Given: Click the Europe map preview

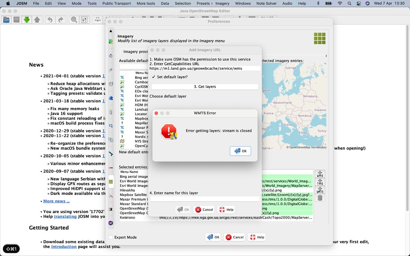Looking at the screenshot, I should tap(294, 106).
